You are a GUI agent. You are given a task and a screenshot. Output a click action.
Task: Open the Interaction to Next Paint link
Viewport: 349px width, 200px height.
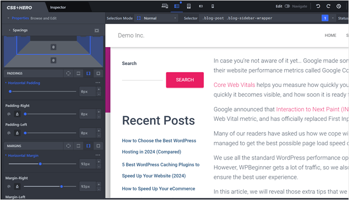pos(312,109)
